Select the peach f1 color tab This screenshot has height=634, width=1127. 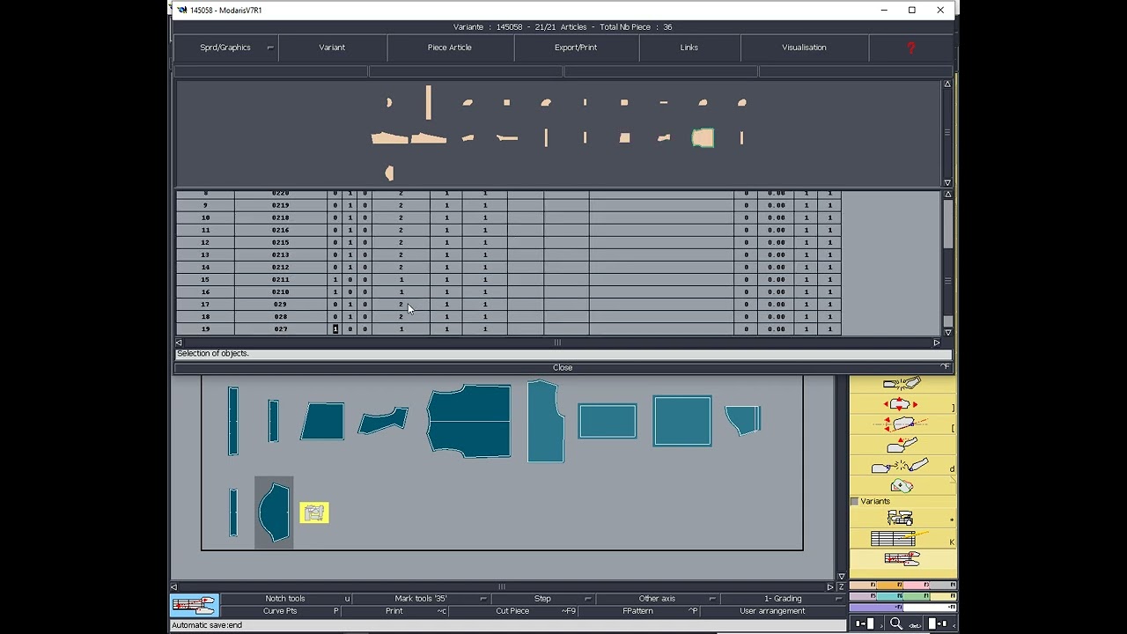pyautogui.click(x=863, y=586)
